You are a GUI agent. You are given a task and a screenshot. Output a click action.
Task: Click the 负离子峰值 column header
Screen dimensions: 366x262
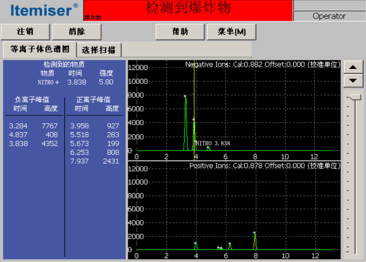[32, 100]
